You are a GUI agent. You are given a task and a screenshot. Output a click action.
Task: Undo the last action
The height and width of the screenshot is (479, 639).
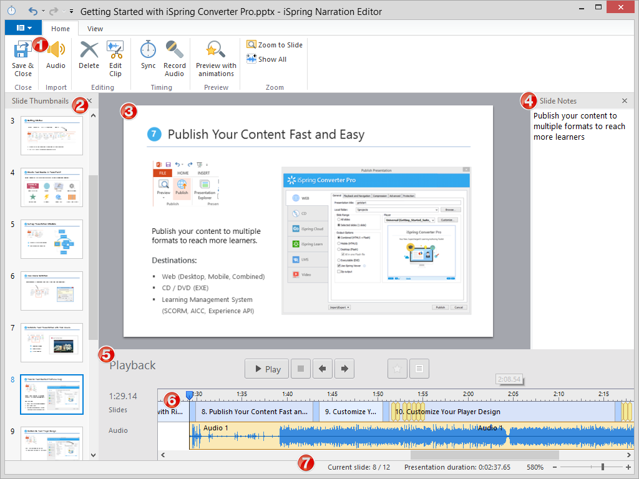click(33, 11)
